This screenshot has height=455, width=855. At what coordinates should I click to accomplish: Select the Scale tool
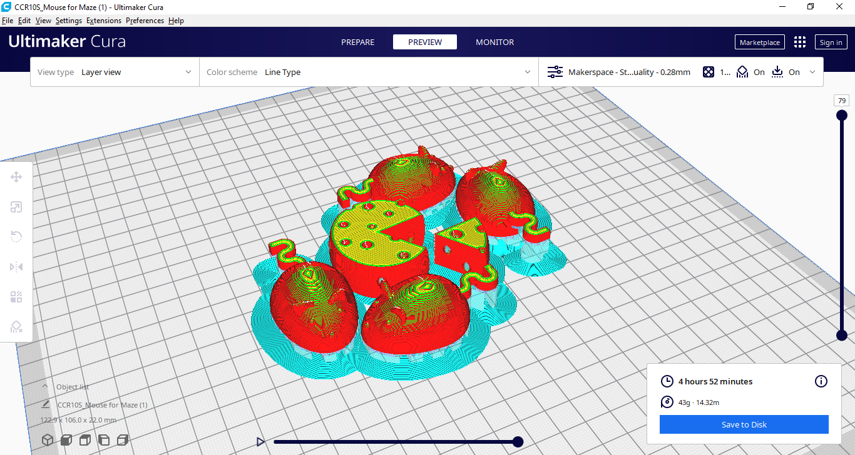point(16,207)
